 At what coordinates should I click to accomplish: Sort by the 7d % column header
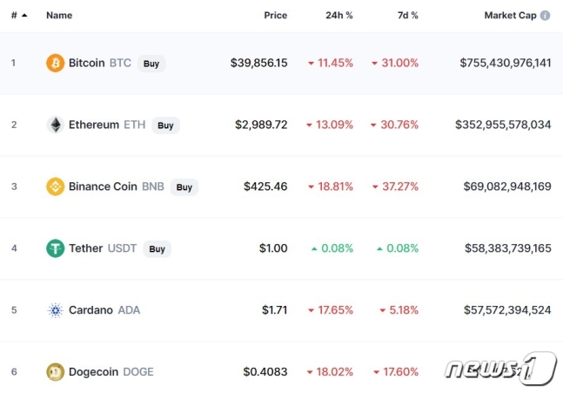tap(407, 15)
